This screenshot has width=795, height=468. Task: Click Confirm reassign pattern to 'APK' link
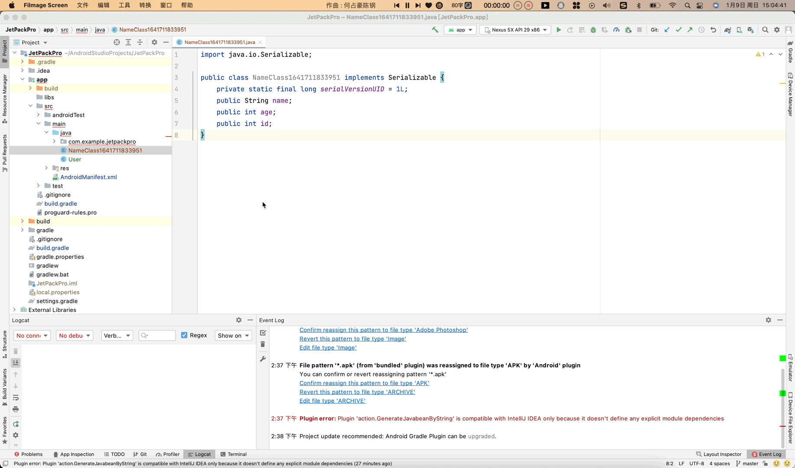tap(364, 383)
